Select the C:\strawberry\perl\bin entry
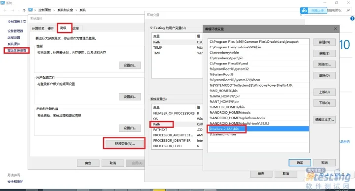The image size is (355, 191). coord(258,58)
